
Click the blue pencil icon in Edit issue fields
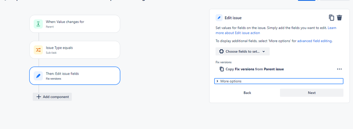(x=38, y=76)
